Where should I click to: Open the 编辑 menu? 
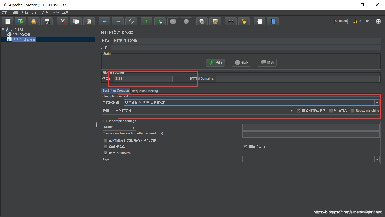[x=15, y=12]
